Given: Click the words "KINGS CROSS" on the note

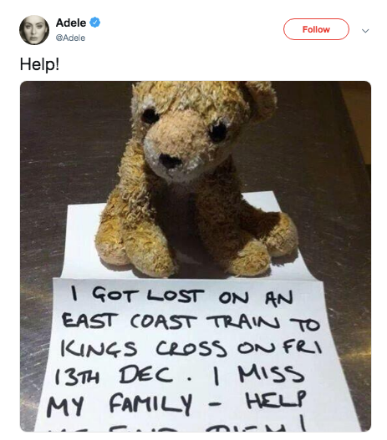Looking at the screenshot, I should [x=143, y=348].
